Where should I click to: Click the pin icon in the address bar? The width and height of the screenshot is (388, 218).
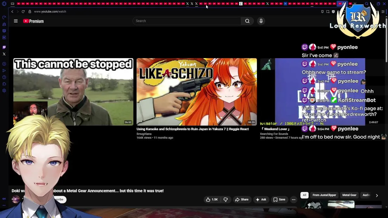(322, 12)
